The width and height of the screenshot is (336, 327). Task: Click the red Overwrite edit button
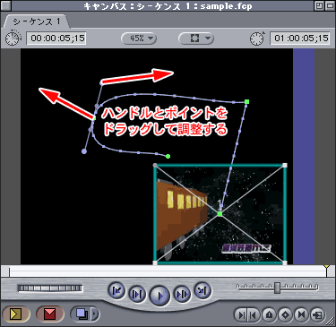click(x=50, y=314)
